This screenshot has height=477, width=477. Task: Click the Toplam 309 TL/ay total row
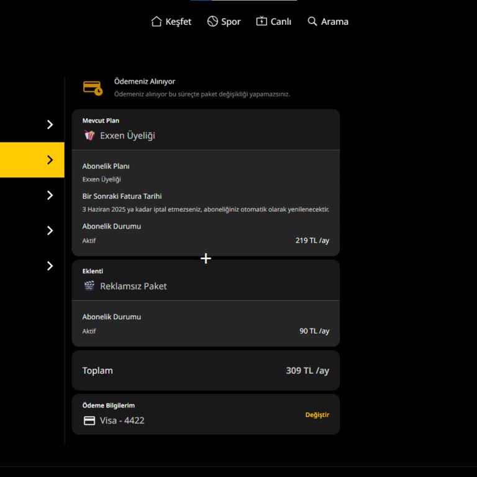[206, 371]
